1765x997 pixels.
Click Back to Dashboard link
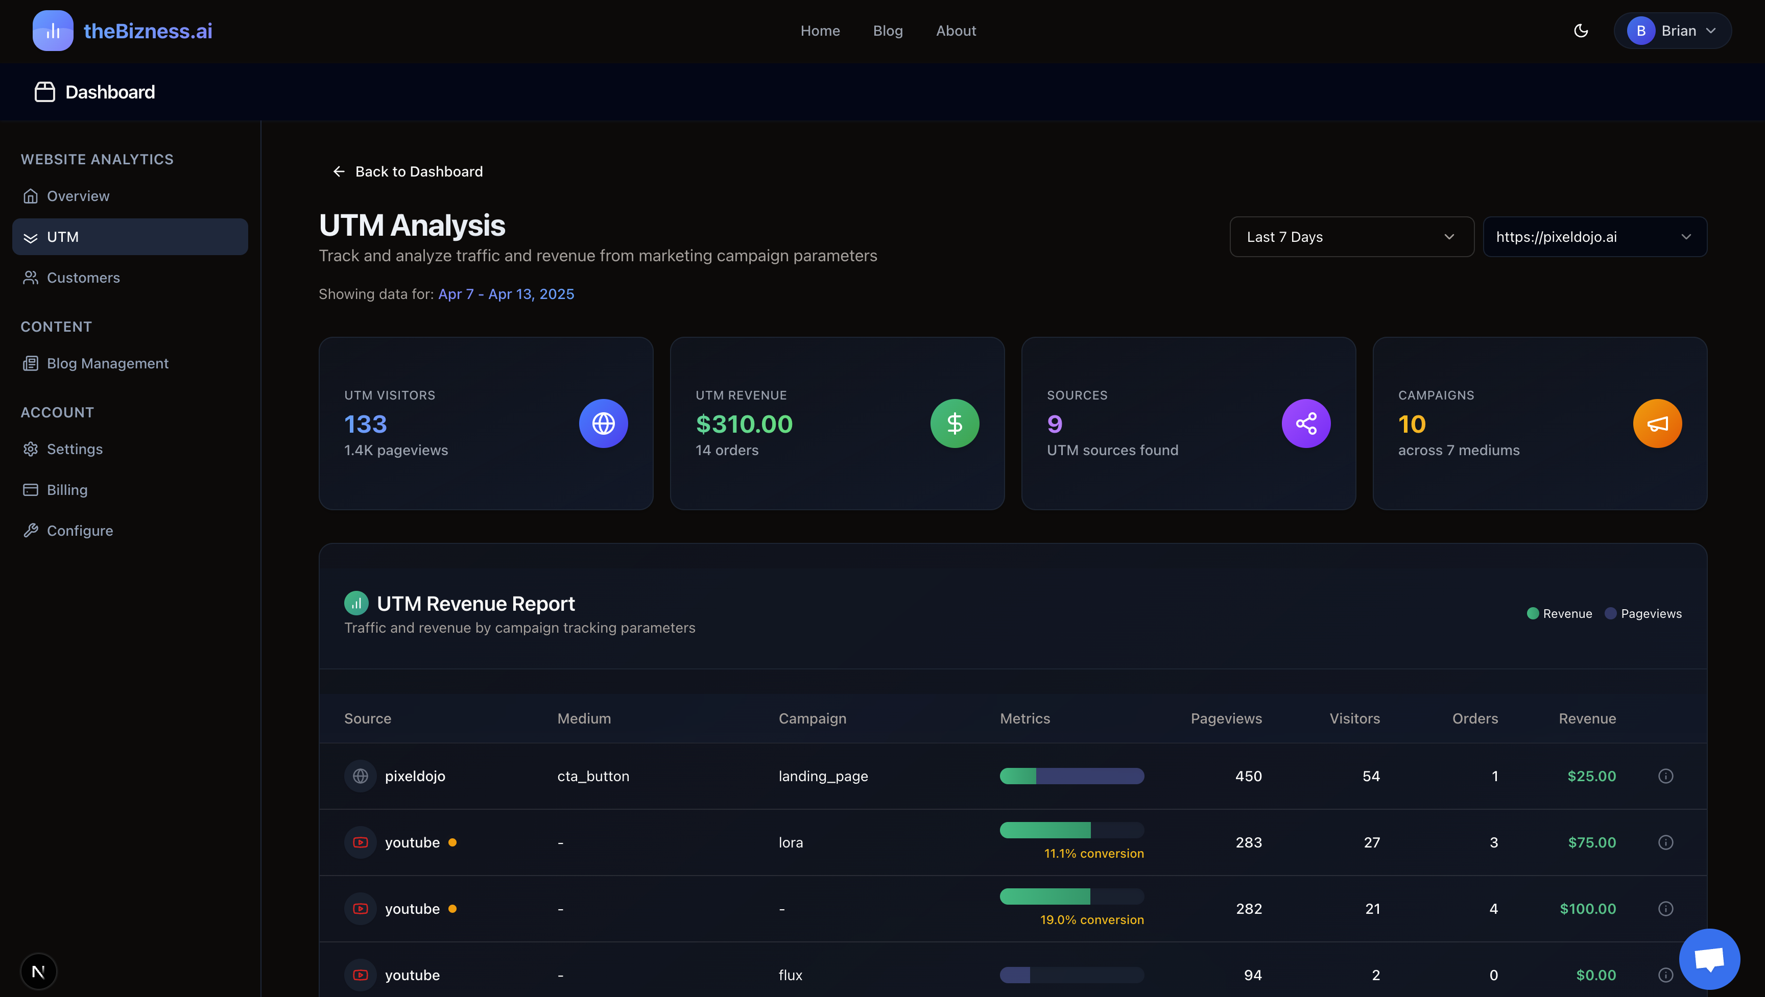(x=408, y=171)
